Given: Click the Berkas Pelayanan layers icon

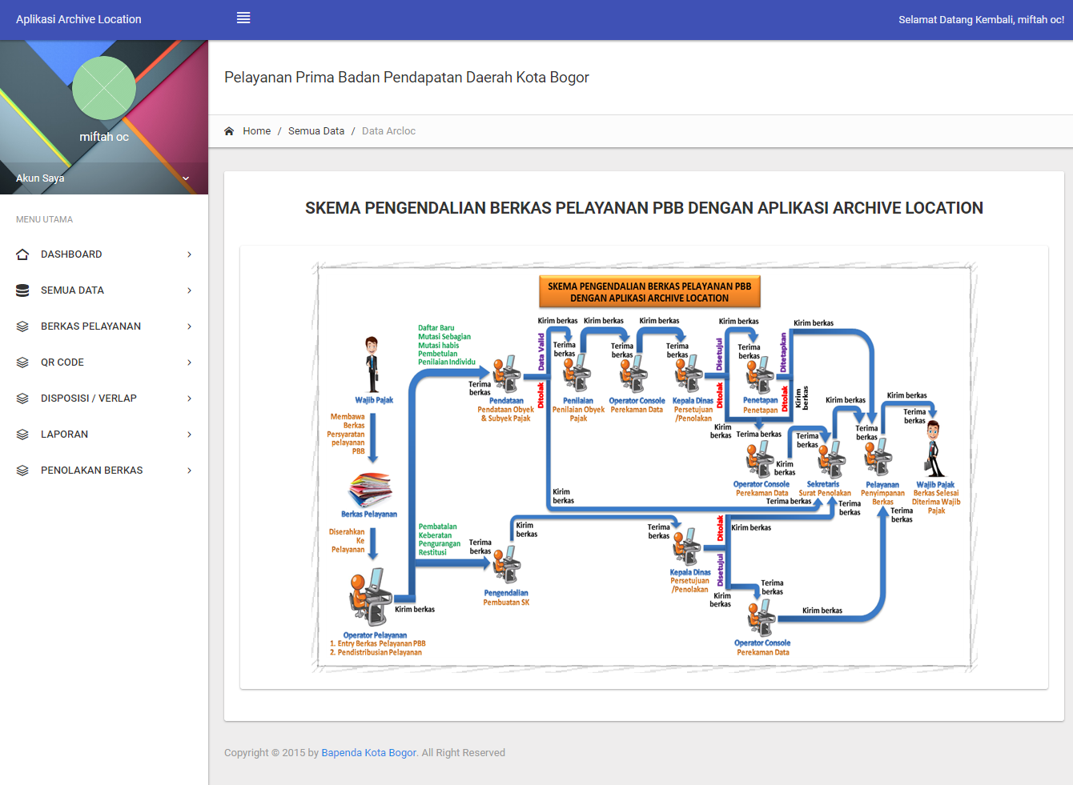Looking at the screenshot, I should point(22,326).
